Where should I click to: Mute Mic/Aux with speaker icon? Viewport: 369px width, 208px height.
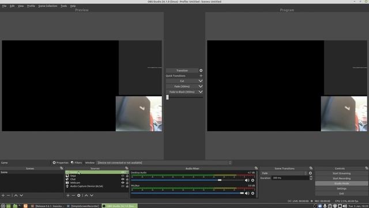[x=247, y=193]
